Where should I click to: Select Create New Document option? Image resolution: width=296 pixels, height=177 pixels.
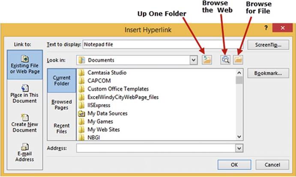click(25, 123)
